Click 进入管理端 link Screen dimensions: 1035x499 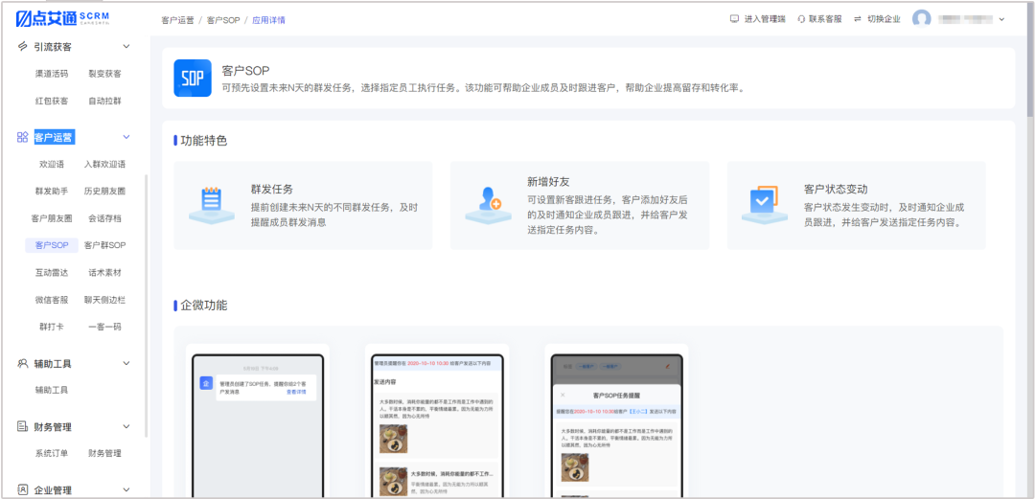pyautogui.click(x=765, y=19)
